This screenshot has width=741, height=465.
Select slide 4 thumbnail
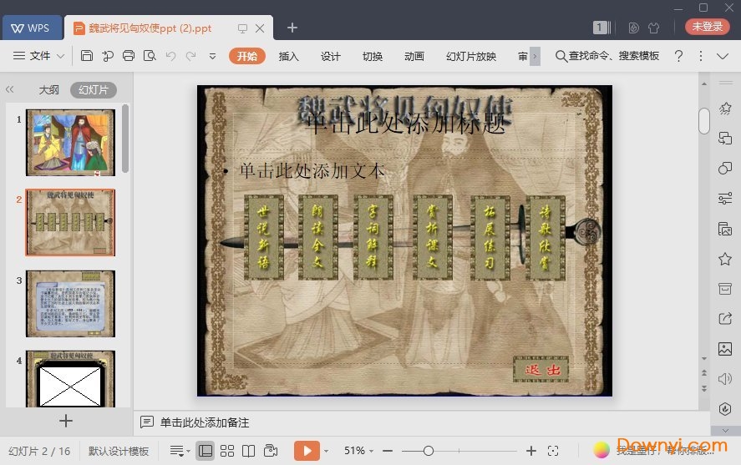tap(70, 379)
